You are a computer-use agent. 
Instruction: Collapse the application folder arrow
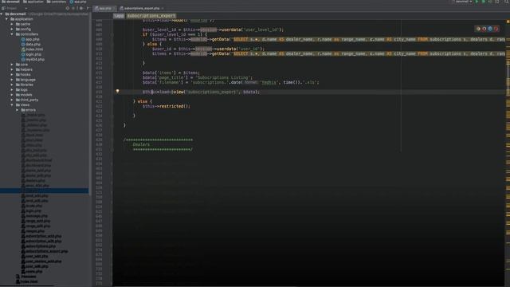tap(7, 19)
